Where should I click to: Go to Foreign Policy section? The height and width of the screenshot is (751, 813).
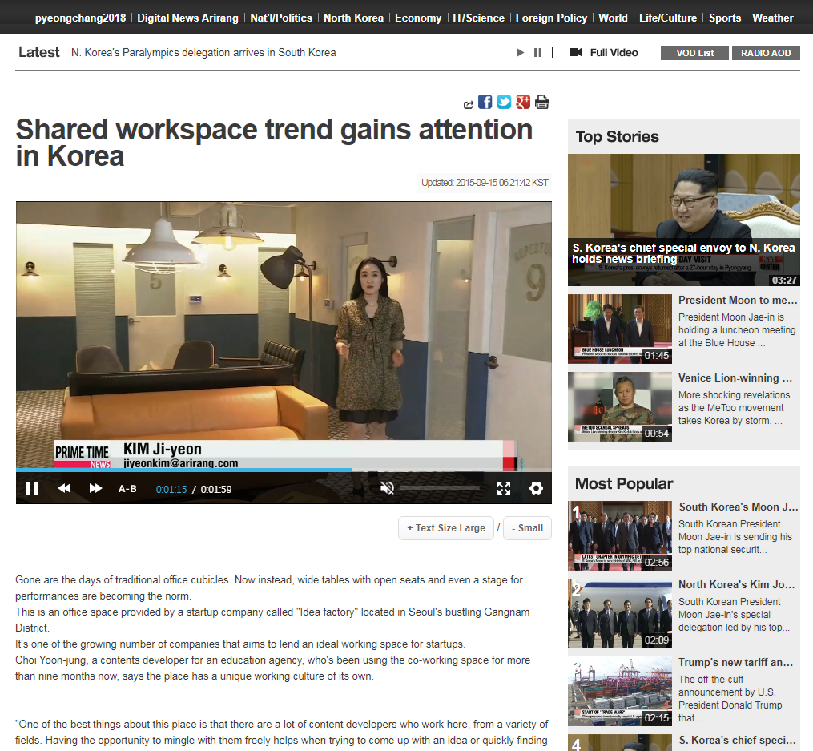pyautogui.click(x=552, y=18)
